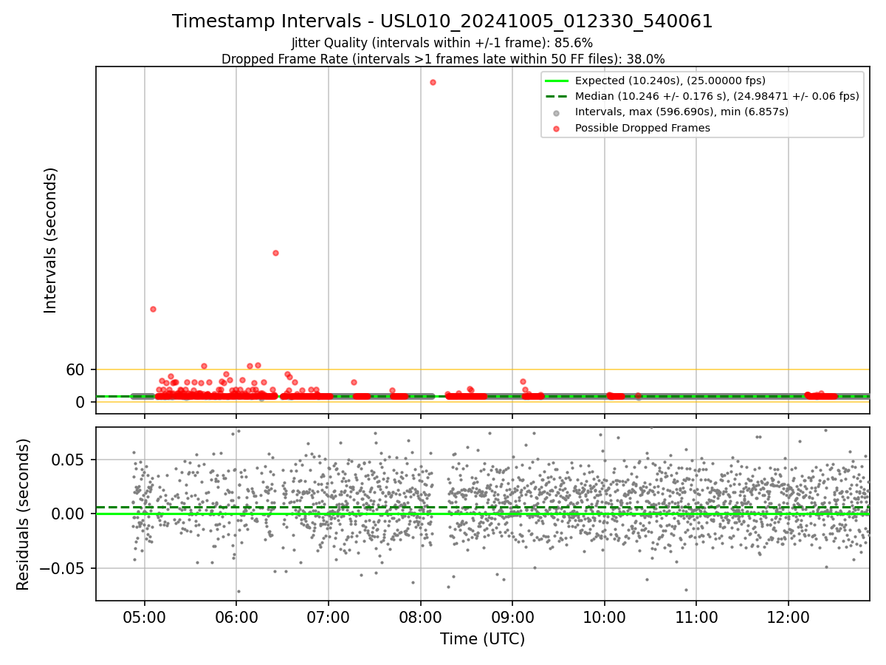Screen dimensions: 886x665
Task: Click the '07:00' time axis tick label
Action: (x=329, y=617)
